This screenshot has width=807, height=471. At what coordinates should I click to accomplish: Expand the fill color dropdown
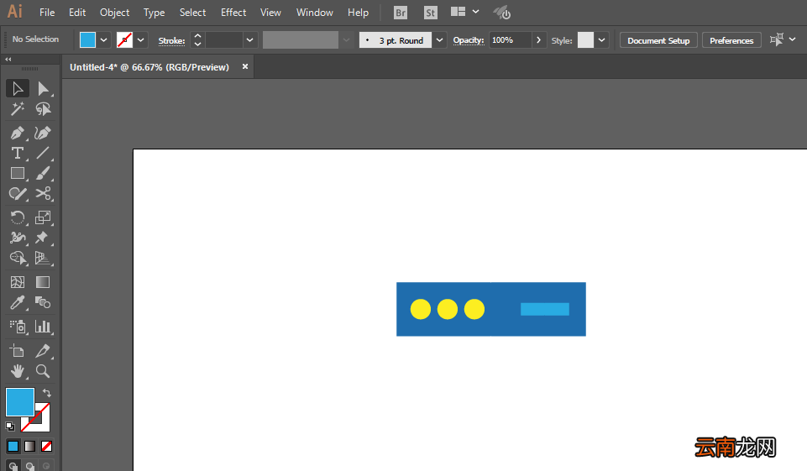[x=103, y=40]
